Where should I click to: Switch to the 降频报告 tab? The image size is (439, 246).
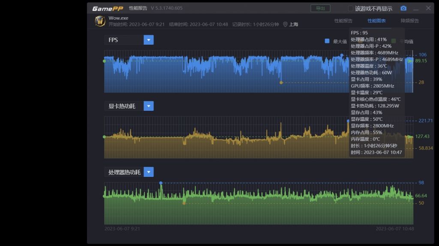tap(409, 21)
